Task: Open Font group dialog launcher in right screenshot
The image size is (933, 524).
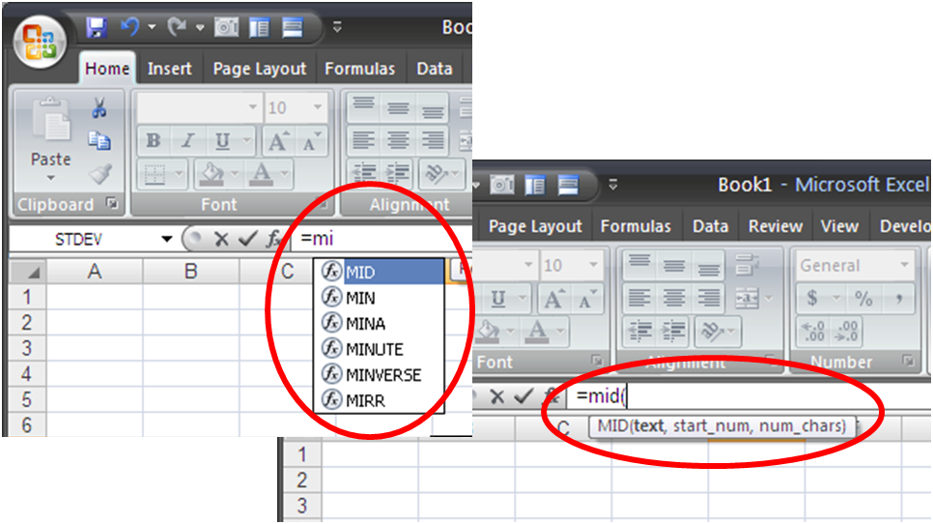Action: click(597, 361)
